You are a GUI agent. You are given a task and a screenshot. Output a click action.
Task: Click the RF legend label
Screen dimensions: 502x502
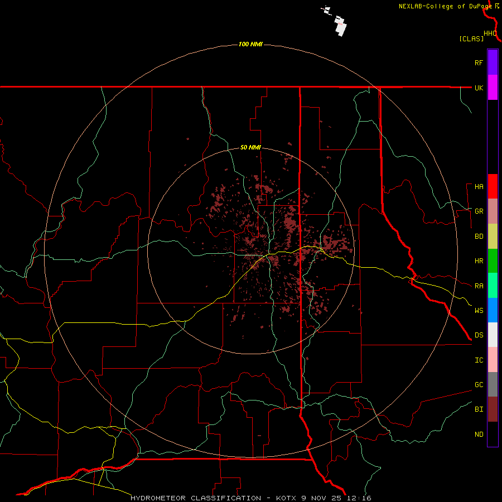tap(479, 62)
